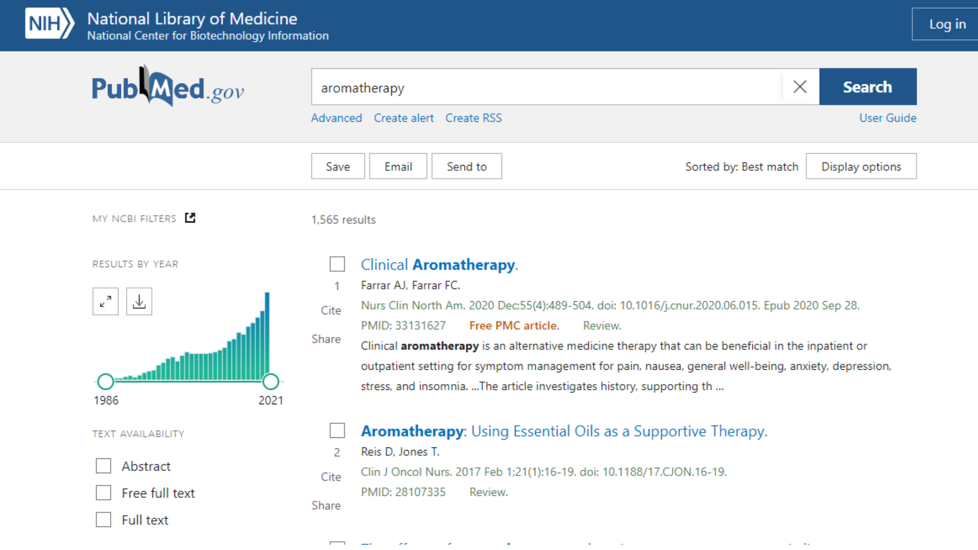Open the Advanced search page
This screenshot has width=978, height=550.
(x=336, y=118)
